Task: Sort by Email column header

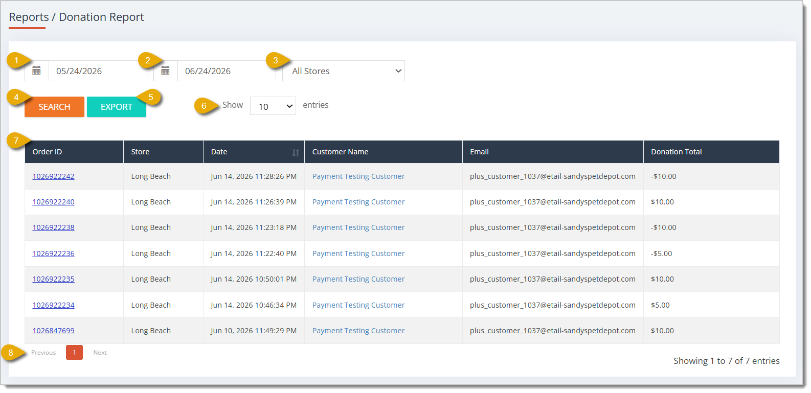Action: pyautogui.click(x=553, y=152)
